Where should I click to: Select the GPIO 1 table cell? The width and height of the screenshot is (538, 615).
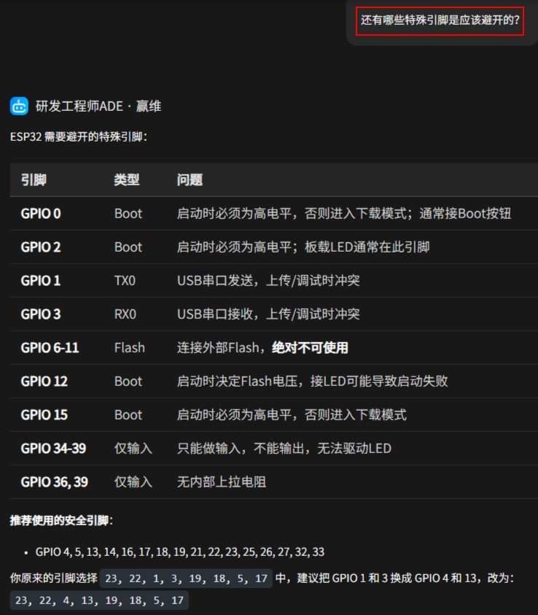point(41,281)
